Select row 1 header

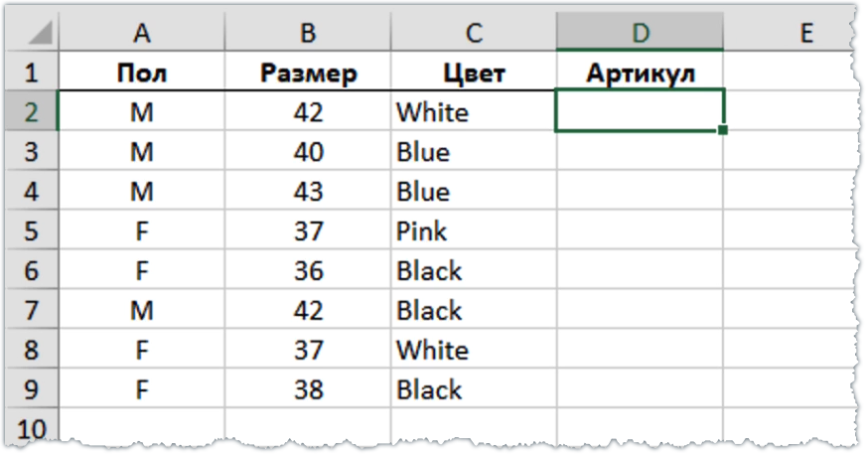[33, 73]
